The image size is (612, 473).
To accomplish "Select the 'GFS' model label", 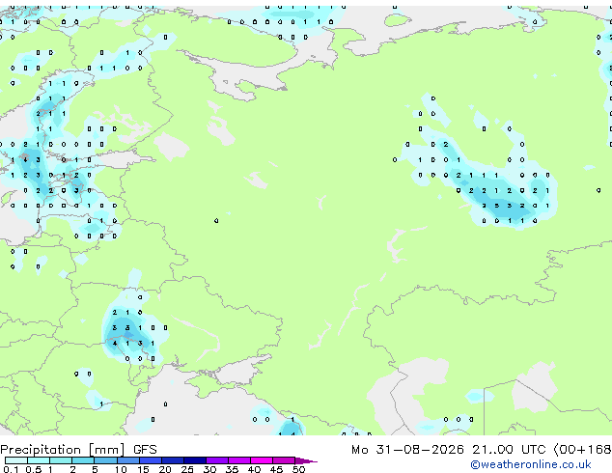I will [145, 450].
